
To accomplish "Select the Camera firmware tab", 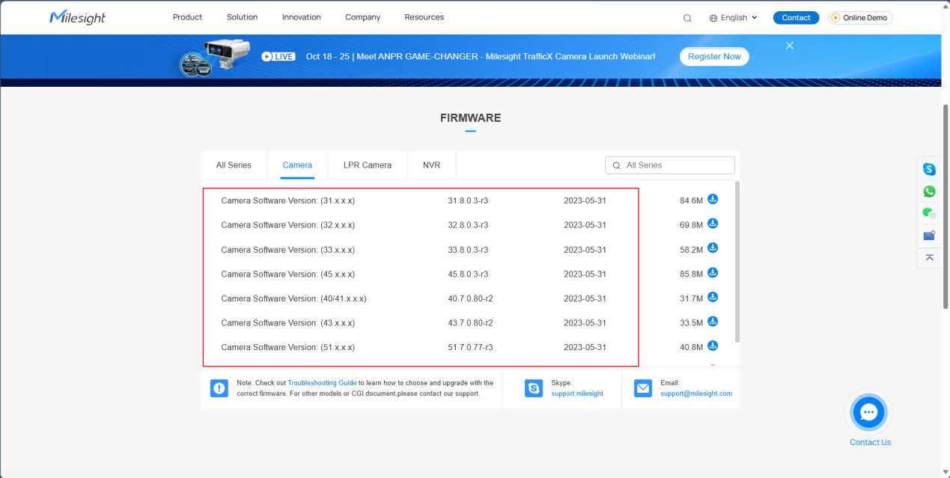I will click(297, 165).
